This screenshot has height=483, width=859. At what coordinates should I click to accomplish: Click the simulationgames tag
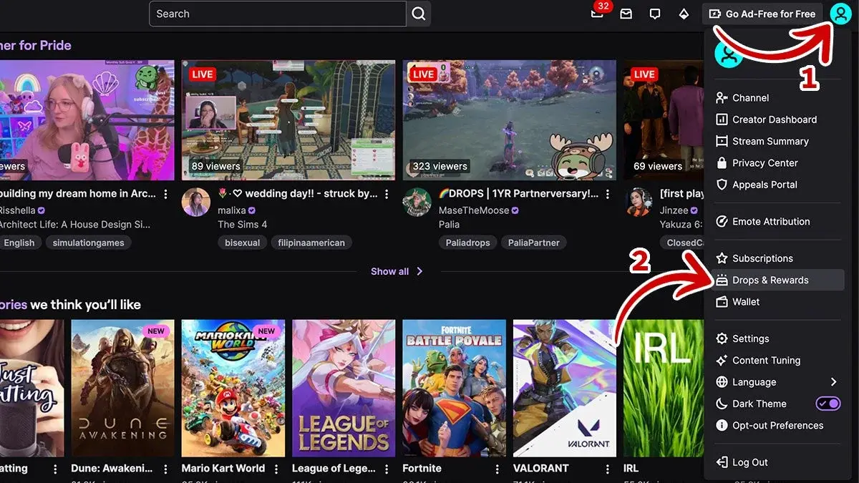coord(89,243)
